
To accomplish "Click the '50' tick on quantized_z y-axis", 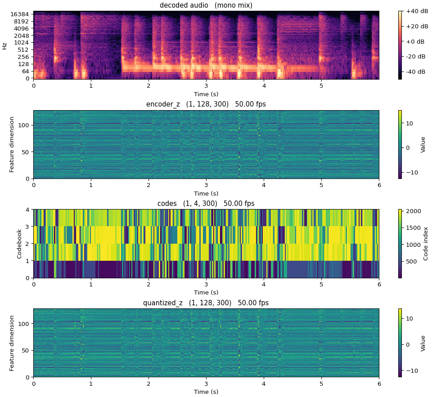I will [26, 351].
